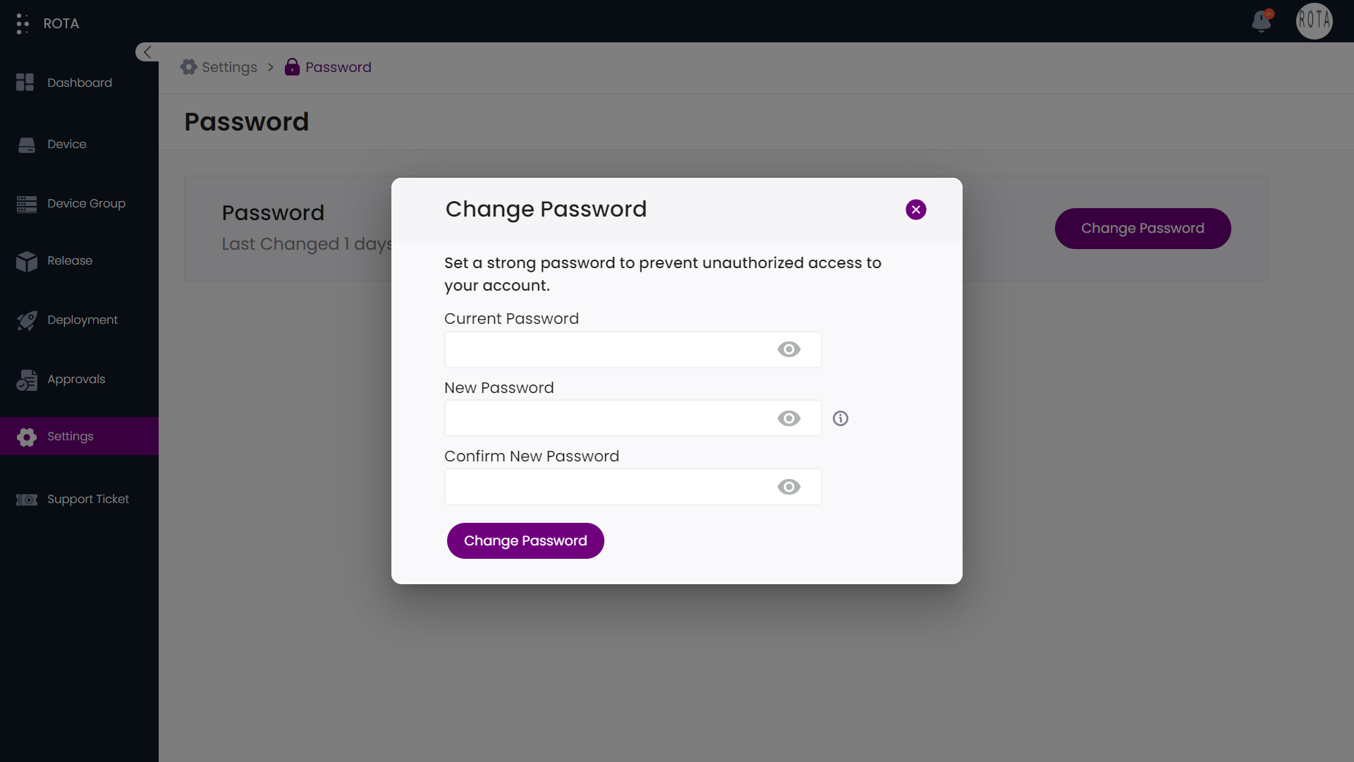This screenshot has height=762, width=1354.
Task: Collapse the left sidebar panel
Action: coord(148,52)
